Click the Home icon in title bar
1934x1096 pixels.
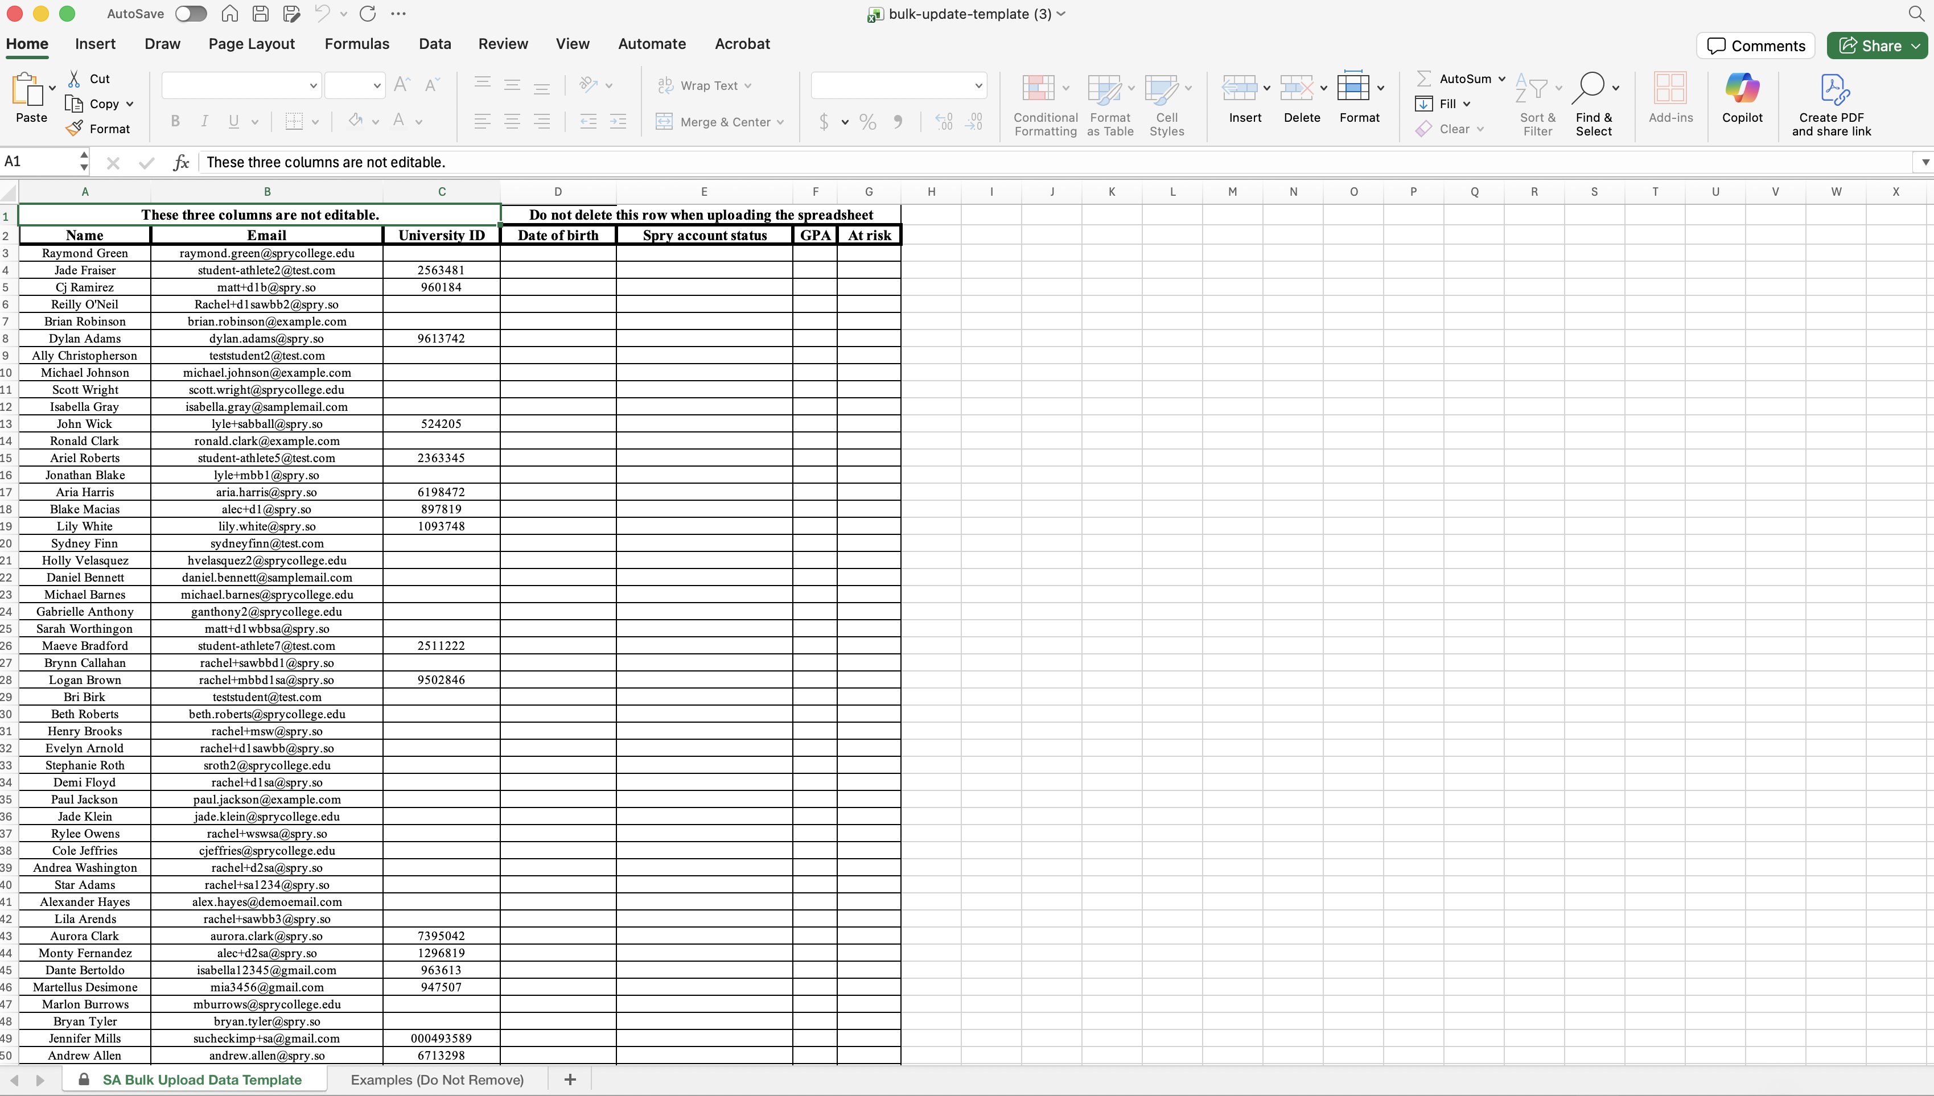click(x=229, y=14)
